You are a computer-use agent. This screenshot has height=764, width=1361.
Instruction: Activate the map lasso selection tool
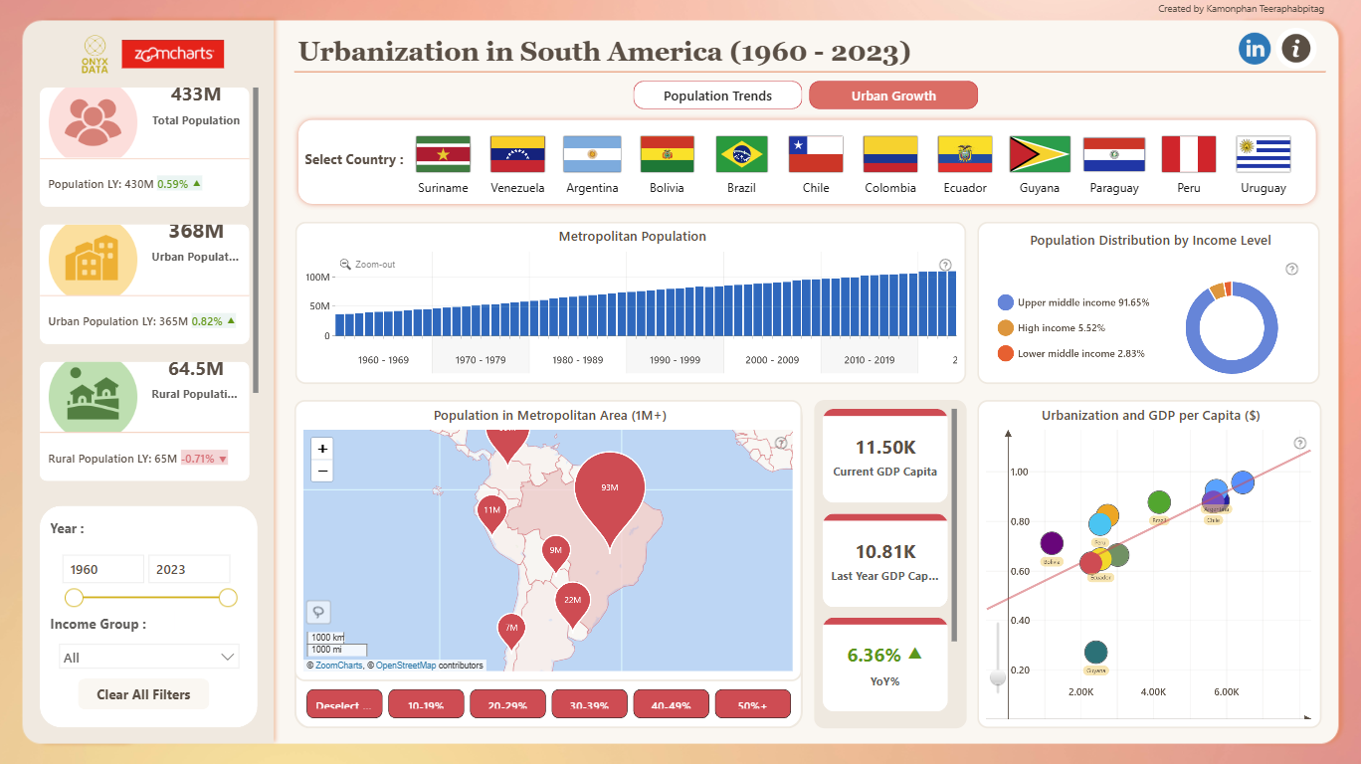tap(318, 612)
